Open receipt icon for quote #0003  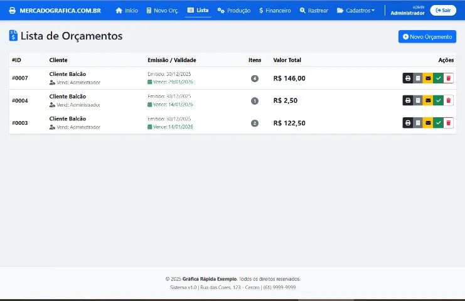click(418, 123)
